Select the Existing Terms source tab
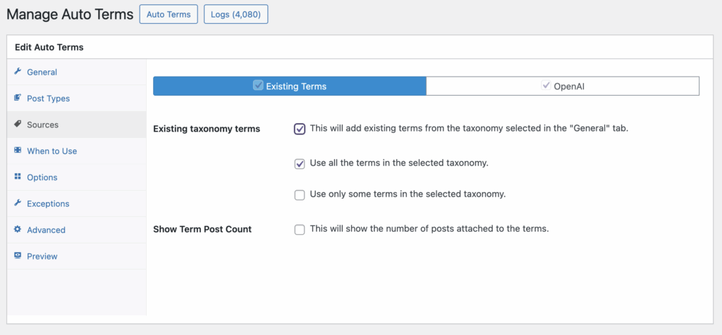The image size is (722, 335). click(290, 86)
